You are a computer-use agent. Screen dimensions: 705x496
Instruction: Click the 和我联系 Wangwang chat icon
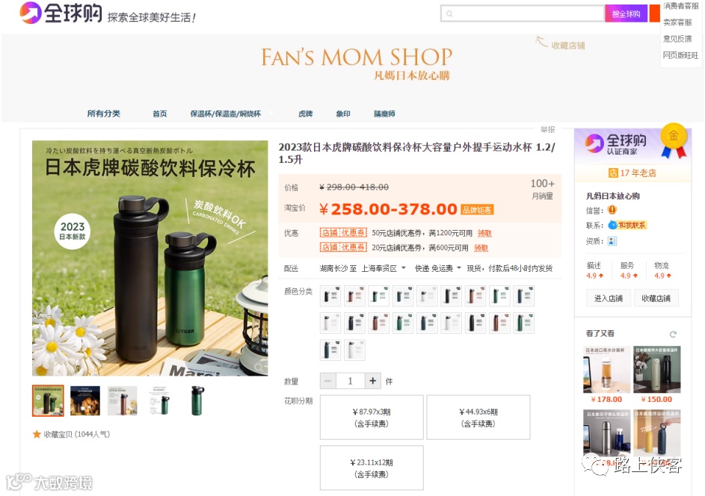click(627, 225)
